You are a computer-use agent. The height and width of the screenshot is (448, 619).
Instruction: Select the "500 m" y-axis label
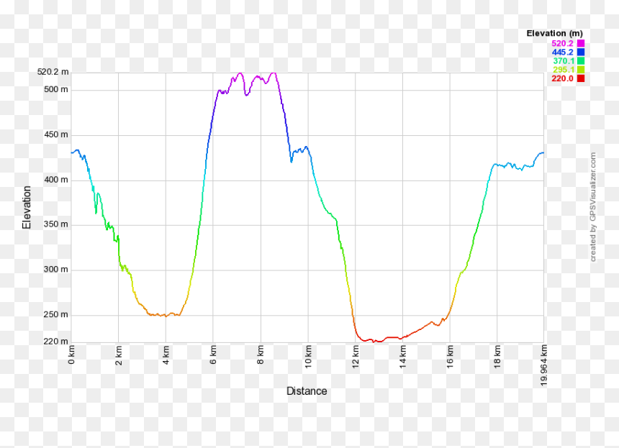pos(56,89)
